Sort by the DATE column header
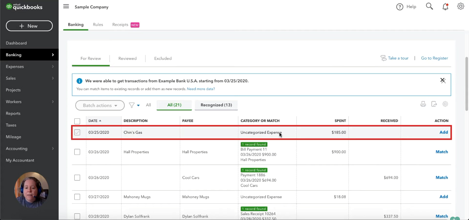Image resolution: width=469 pixels, height=220 pixels. 95,121
